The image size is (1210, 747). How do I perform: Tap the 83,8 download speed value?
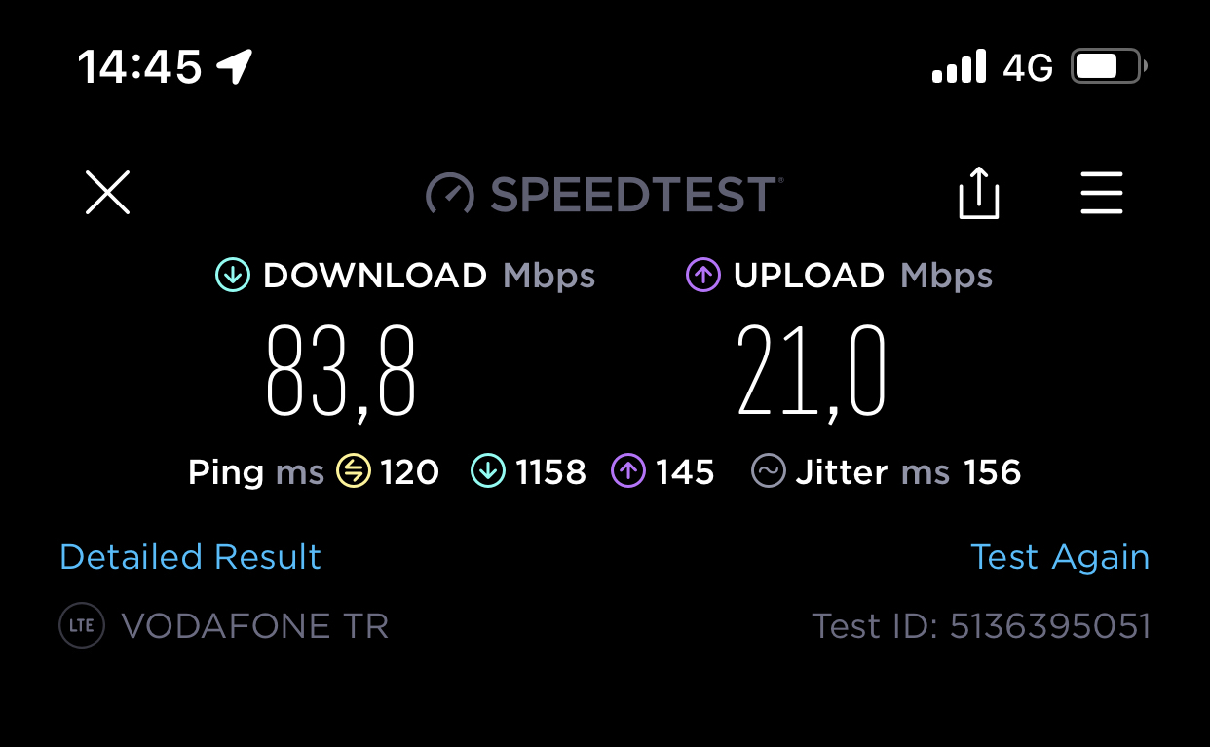[341, 373]
